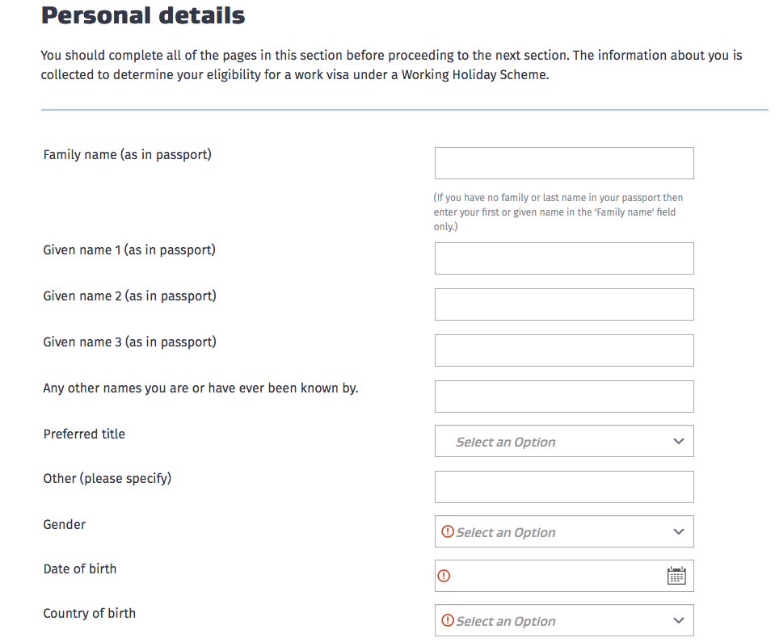Click the Country of birth error warning icon
This screenshot has width=775, height=642.
[448, 620]
